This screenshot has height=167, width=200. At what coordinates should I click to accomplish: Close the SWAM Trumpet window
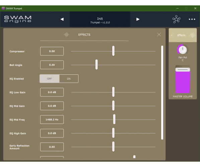[195, 8]
